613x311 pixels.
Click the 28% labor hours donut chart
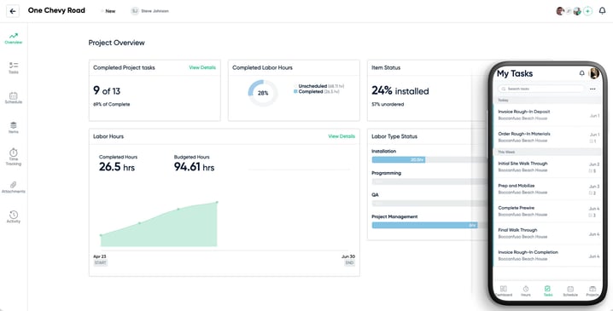(263, 93)
